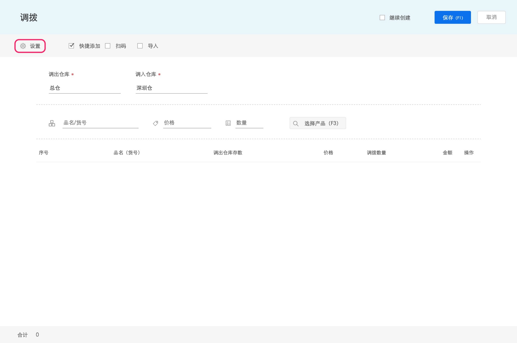Viewport: 517px width, 343px height.
Task: Focus the 品名/货号 input field
Action: 100,123
